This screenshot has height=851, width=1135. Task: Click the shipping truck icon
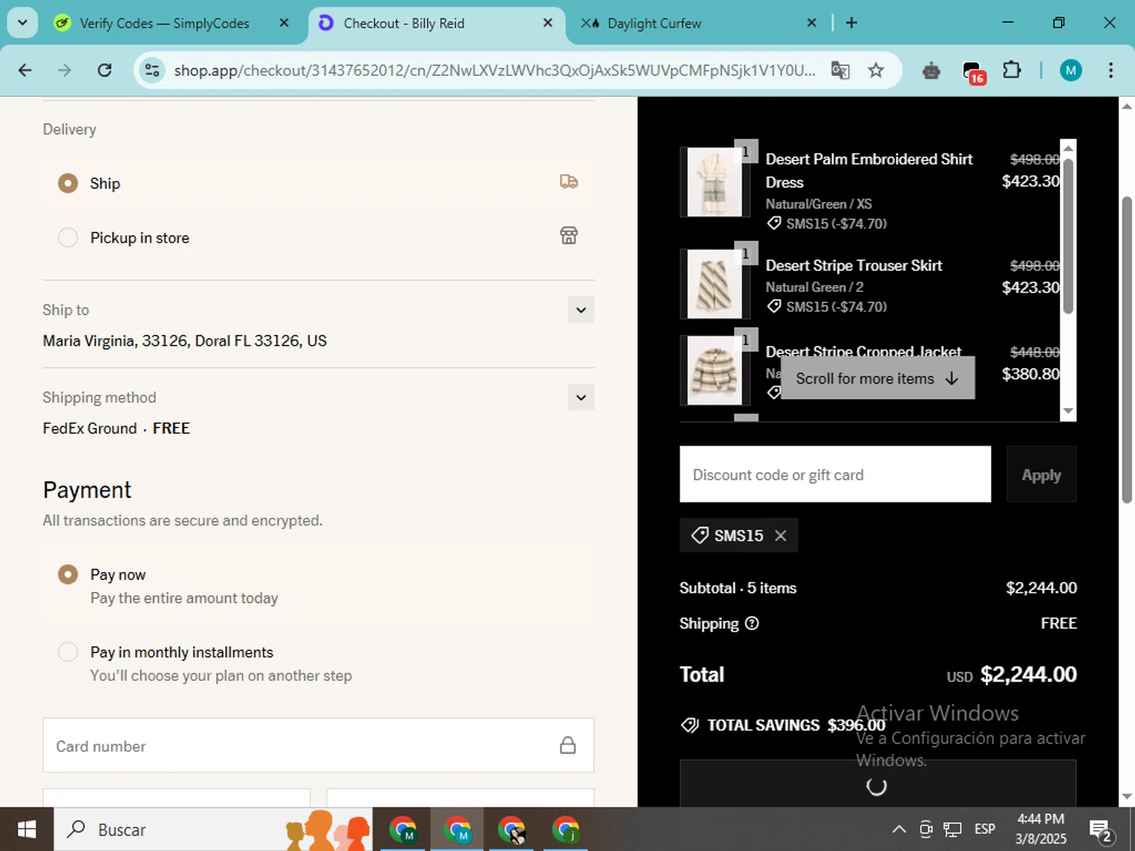568,182
